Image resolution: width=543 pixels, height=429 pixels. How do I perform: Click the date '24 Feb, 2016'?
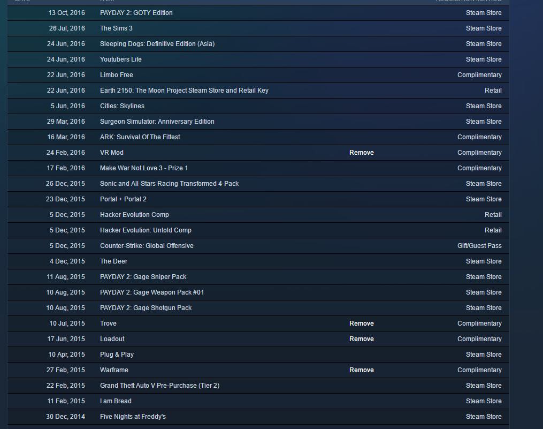65,153
